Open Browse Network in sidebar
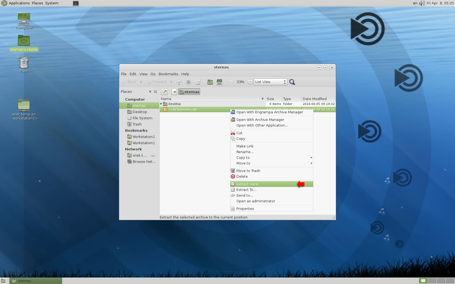Viewport: 455px width, 284px height. pos(139,161)
